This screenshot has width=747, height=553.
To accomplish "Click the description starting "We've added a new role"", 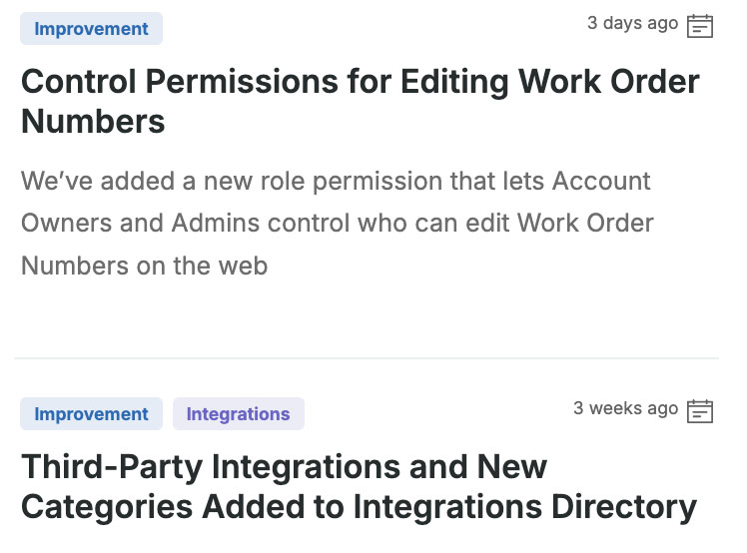I will coord(337,224).
